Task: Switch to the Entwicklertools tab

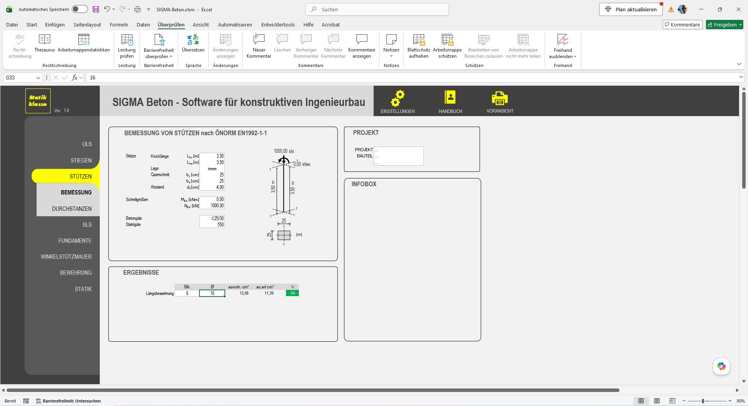Action: point(278,25)
